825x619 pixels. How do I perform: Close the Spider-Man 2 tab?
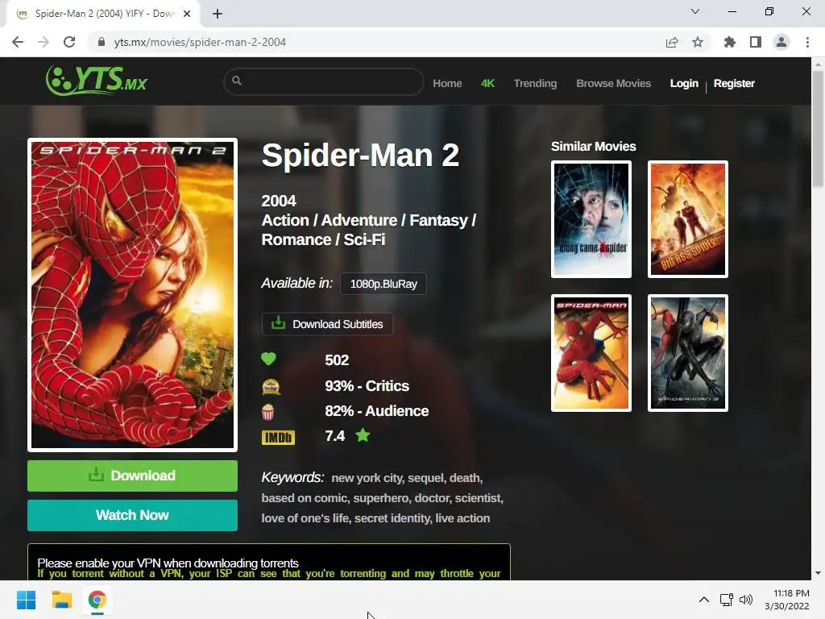pos(187,14)
